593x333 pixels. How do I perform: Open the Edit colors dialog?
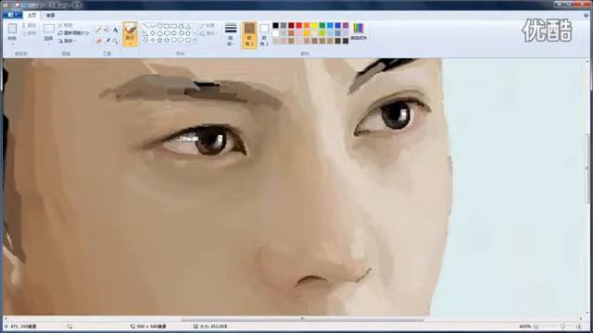click(359, 31)
